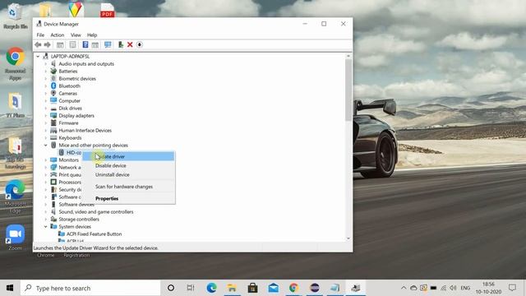Screen dimensions: 526x296
Task: Click the Back arrow toolbar icon
Action: (38, 44)
